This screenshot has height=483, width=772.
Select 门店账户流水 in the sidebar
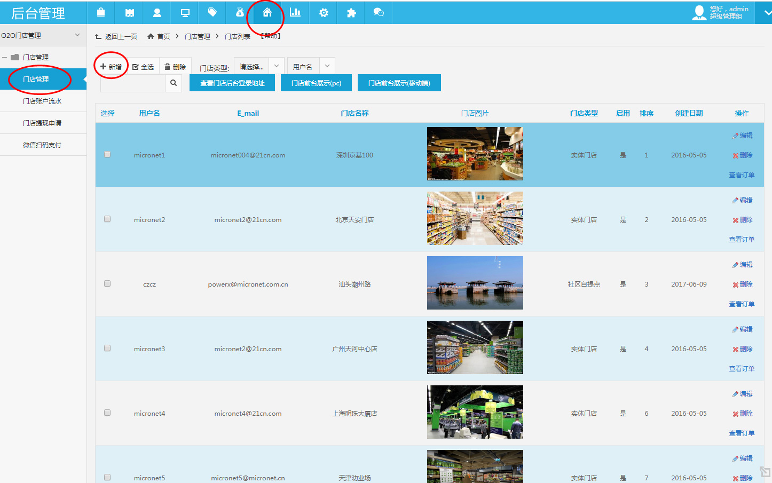(x=43, y=101)
